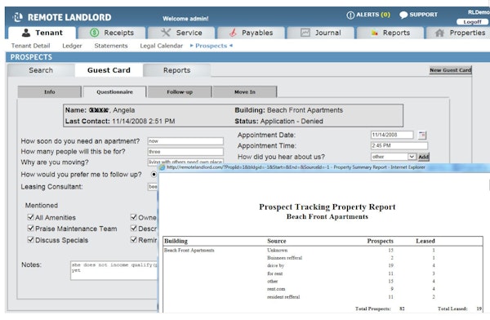Open the Service main tab
Viewport: 490px width, 320px height.
pos(181,33)
